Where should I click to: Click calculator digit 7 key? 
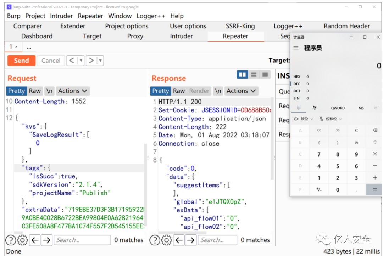(319, 154)
